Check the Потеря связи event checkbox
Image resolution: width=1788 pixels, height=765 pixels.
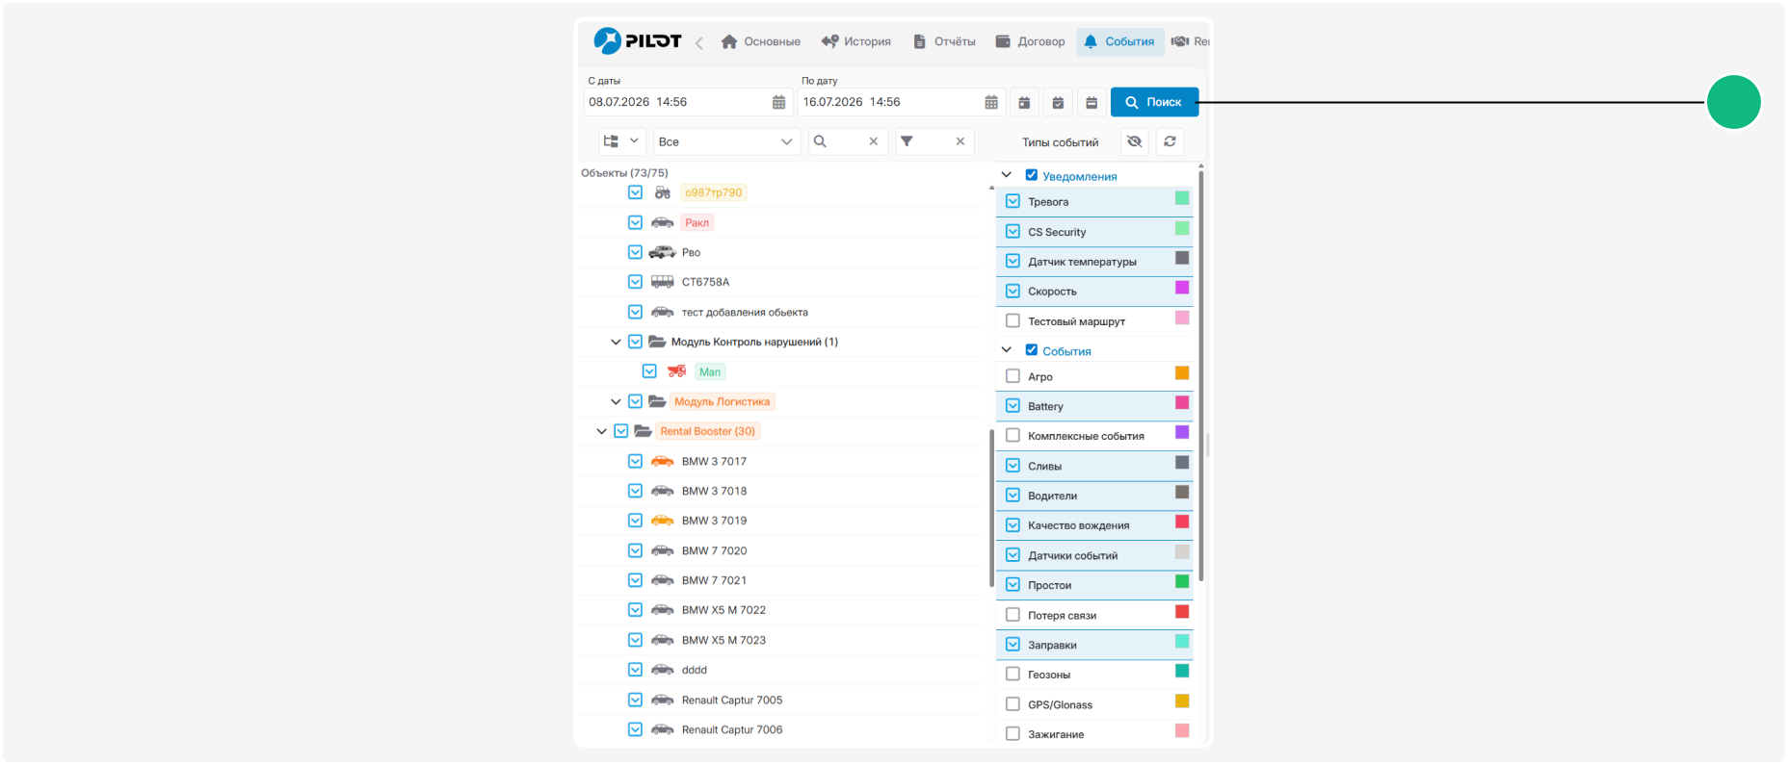[x=1012, y=615]
